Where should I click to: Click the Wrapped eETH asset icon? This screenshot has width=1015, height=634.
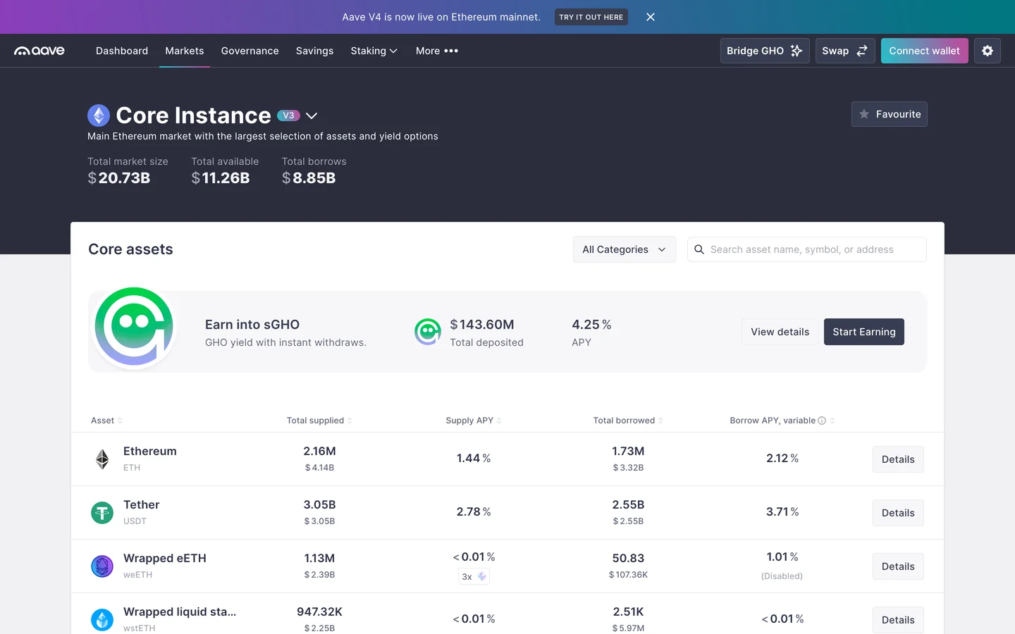click(102, 566)
